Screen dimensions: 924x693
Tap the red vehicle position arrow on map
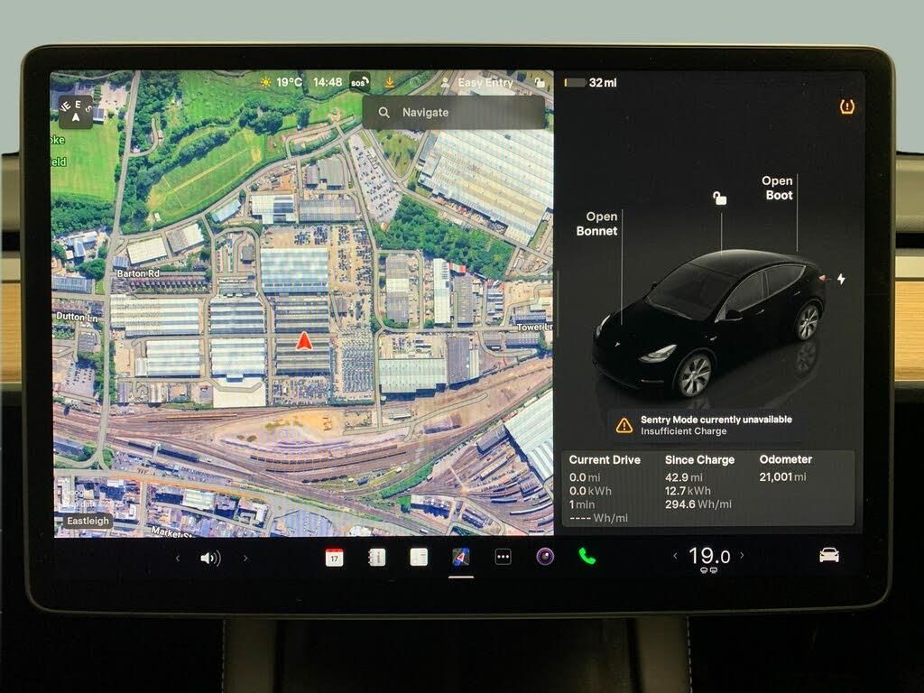coord(303,340)
